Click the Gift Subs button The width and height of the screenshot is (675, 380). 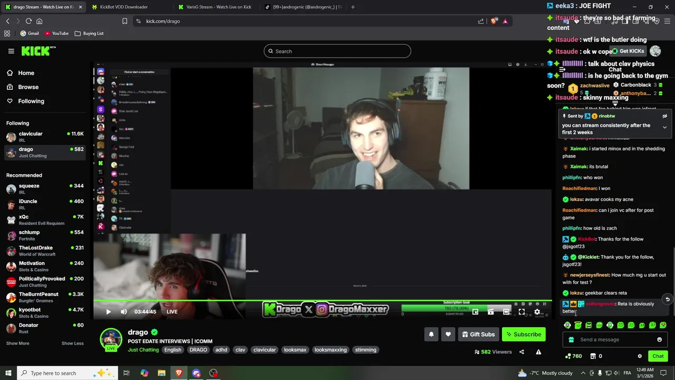478,334
